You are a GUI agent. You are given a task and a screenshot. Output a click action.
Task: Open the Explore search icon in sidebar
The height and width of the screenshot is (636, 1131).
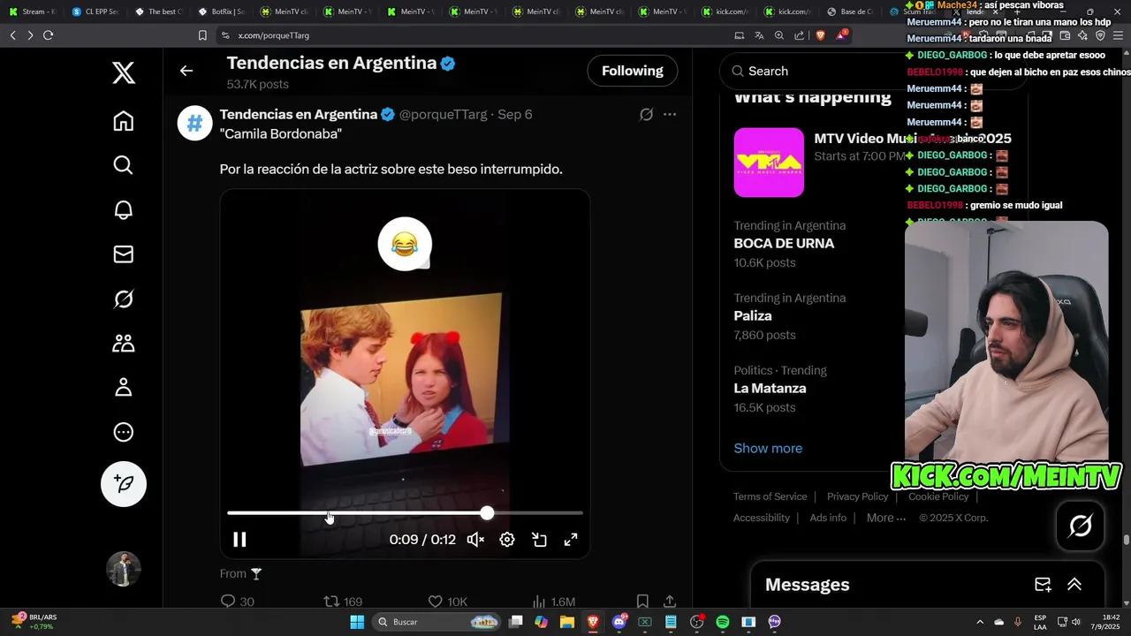click(124, 165)
